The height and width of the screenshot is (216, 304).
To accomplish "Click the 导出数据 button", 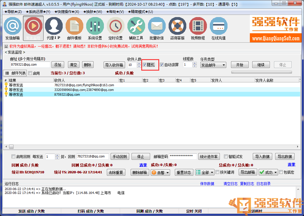I will tap(285, 157).
